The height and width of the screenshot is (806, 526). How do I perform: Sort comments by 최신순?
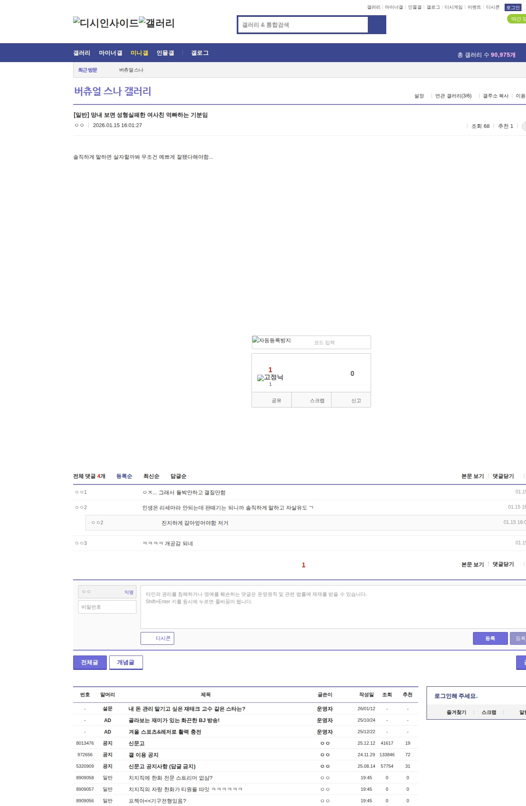pos(151,476)
